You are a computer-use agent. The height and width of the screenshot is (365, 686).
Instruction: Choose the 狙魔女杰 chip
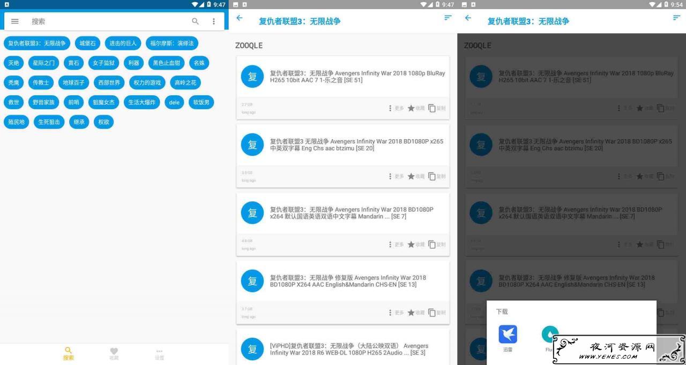click(104, 102)
